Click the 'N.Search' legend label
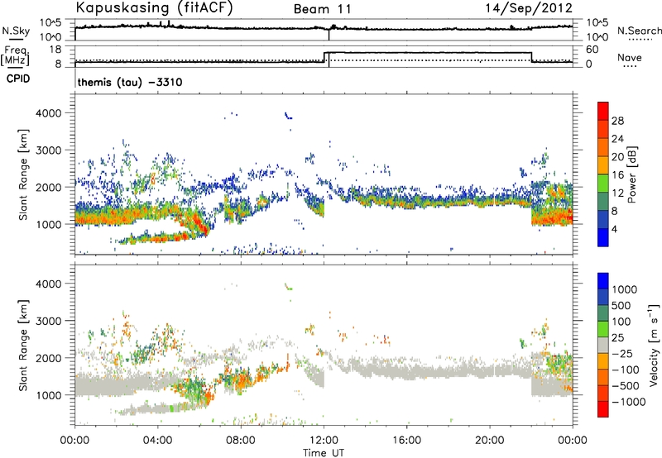Screen dimensions: 662x458 point(640,31)
